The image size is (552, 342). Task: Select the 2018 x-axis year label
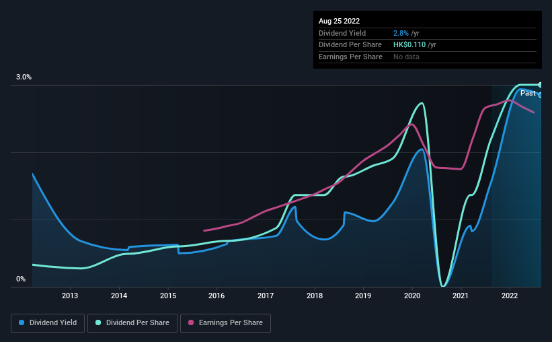315,296
